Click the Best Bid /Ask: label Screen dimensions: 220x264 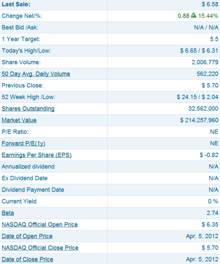[x=20, y=28]
